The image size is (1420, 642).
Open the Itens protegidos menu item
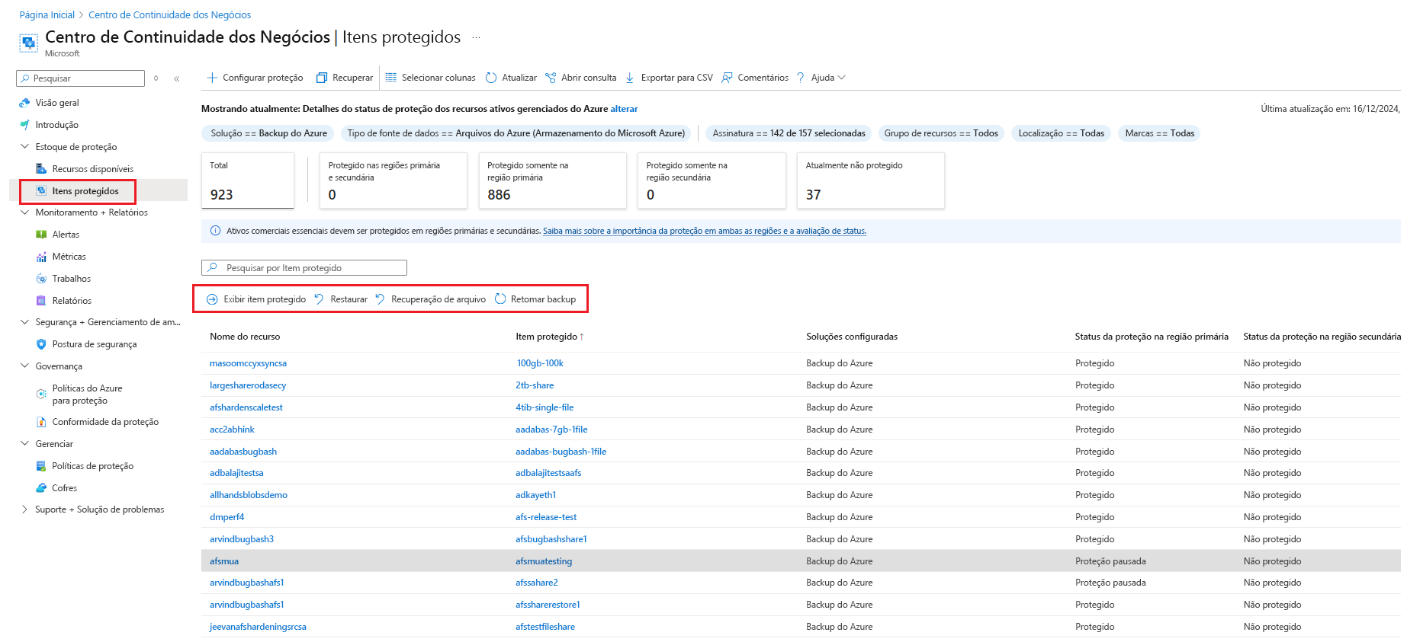click(85, 191)
